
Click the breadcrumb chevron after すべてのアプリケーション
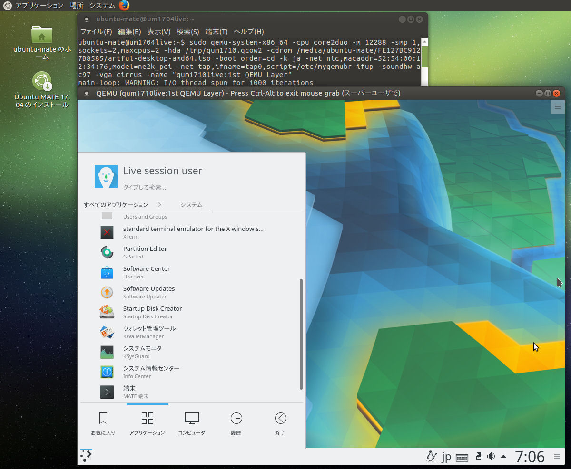159,205
